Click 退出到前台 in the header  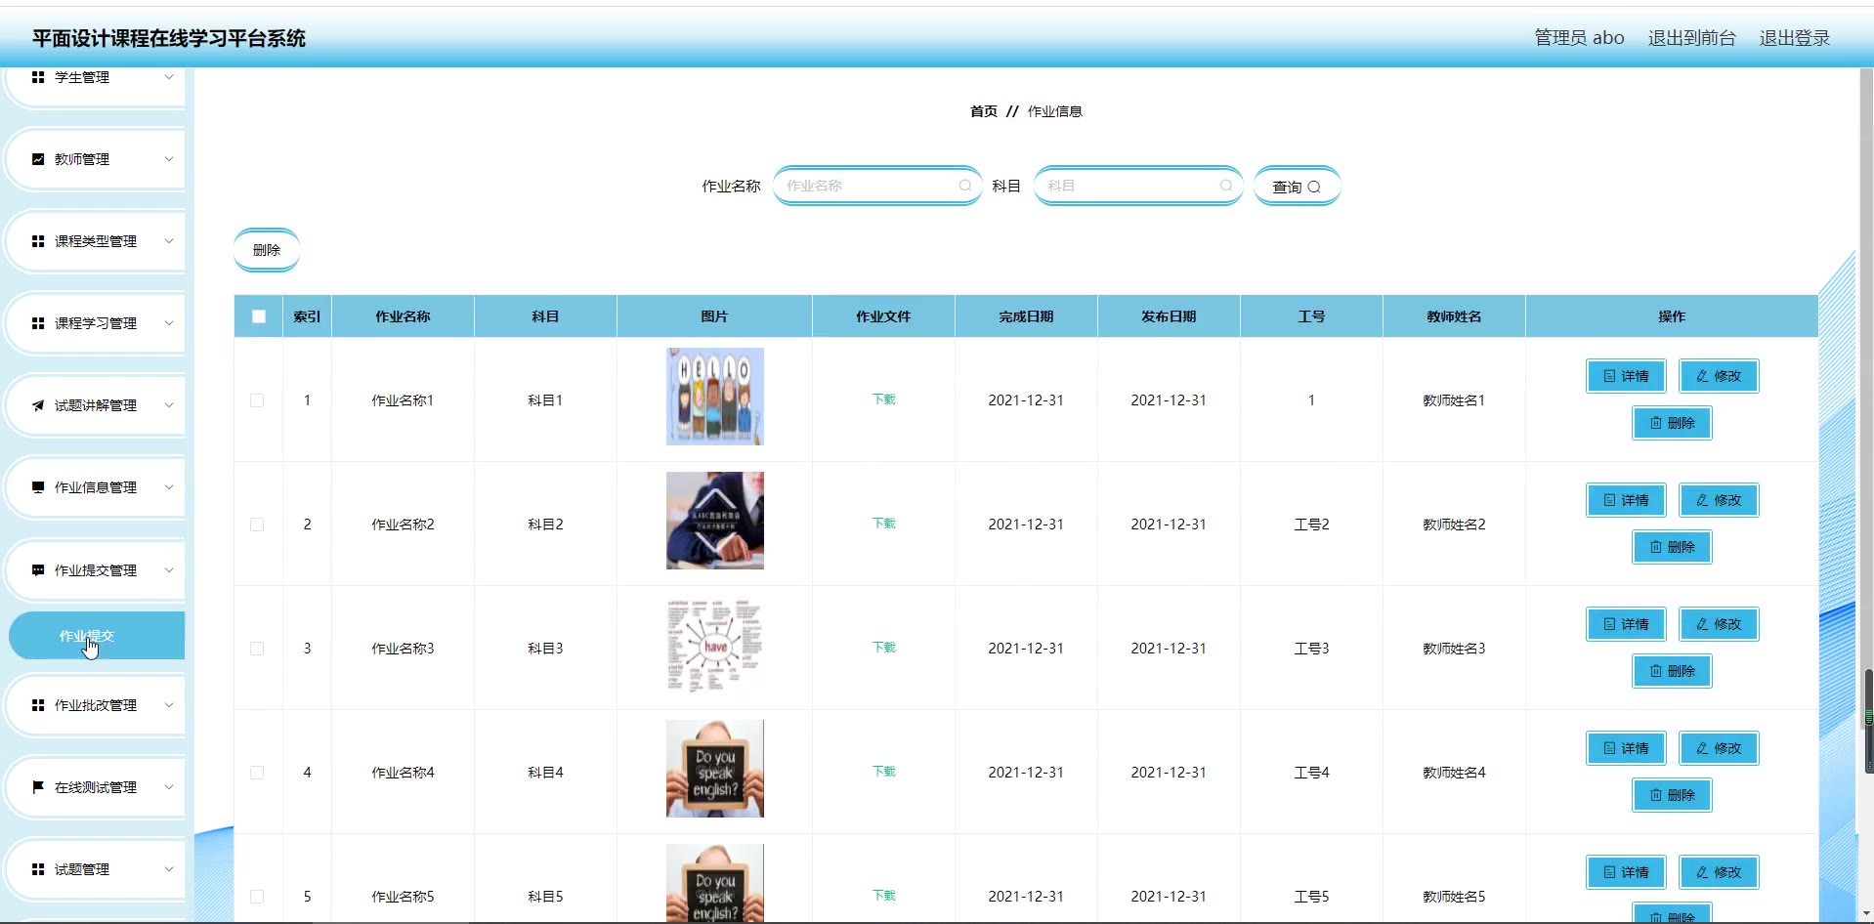pos(1692,38)
